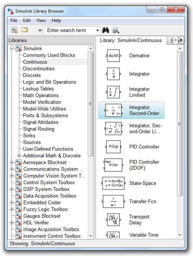The width and height of the screenshot is (193, 256).
Task: Click the Gauges Blockset library icon
Action: pyautogui.click(x=19, y=216)
